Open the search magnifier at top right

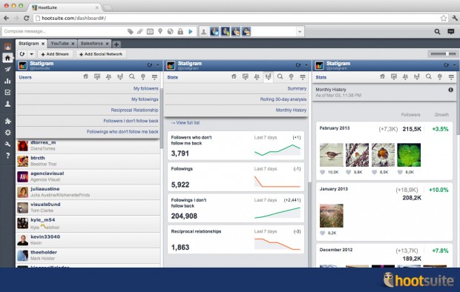click(437, 31)
